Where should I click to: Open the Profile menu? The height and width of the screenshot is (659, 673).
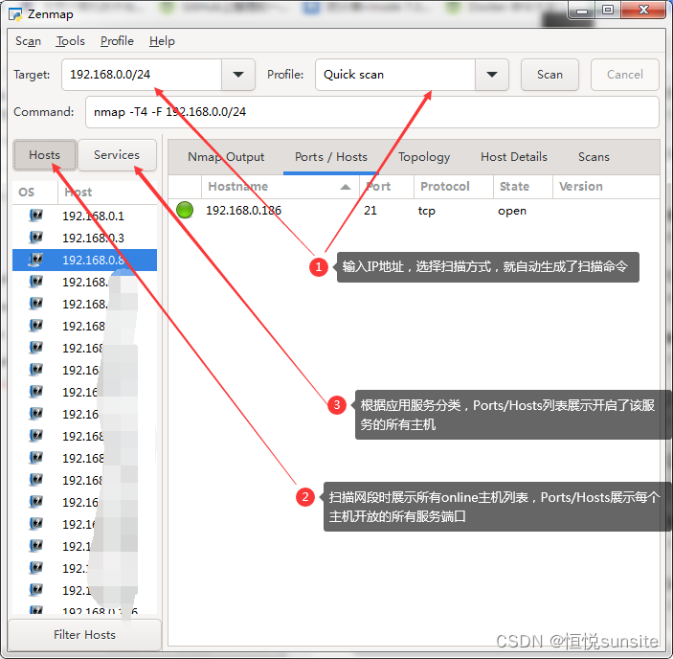tap(117, 41)
